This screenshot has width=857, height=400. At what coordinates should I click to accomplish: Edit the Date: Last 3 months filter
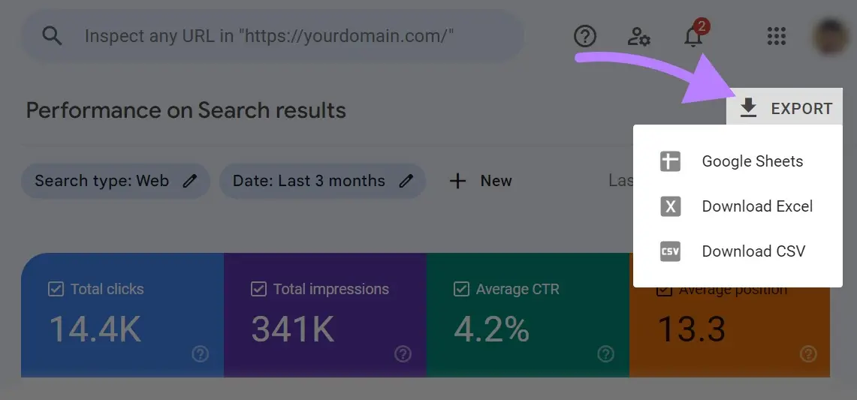coord(322,181)
